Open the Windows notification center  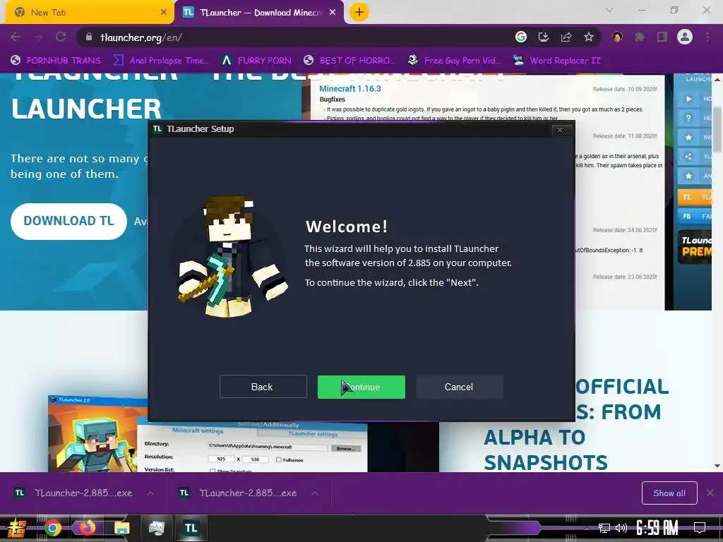click(x=700, y=528)
